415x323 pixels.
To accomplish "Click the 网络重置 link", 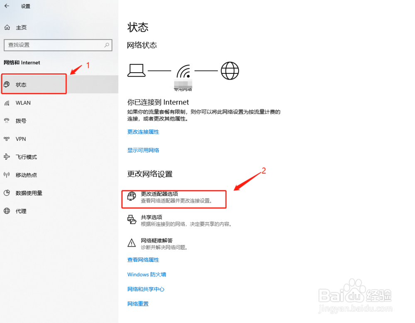I will [x=138, y=304].
